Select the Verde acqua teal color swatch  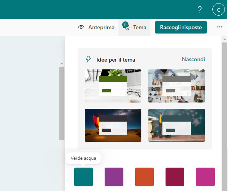point(84,177)
